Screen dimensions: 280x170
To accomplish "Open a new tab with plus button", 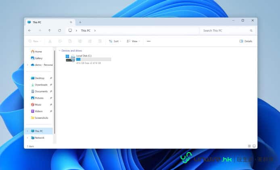I will pyautogui.click(x=80, y=22).
